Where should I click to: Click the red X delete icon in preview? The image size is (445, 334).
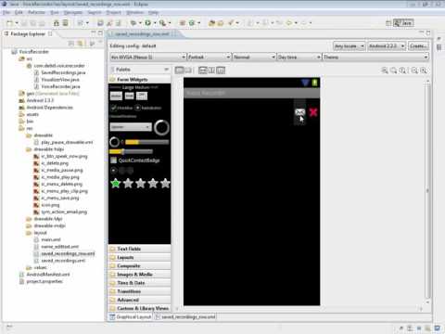pyautogui.click(x=313, y=112)
